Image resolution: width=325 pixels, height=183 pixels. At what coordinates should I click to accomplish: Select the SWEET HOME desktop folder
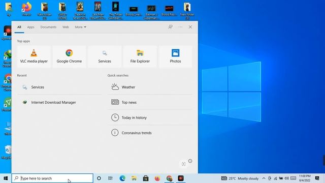coord(62,11)
